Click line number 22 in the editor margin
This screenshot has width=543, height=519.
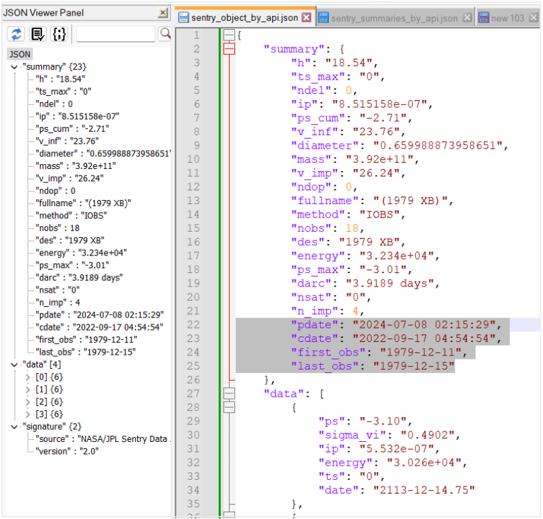pyautogui.click(x=193, y=324)
